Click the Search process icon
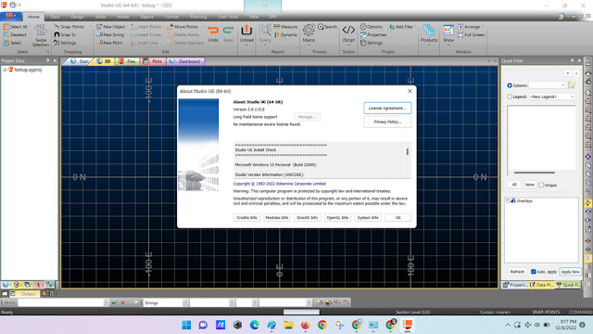The width and height of the screenshot is (593, 334). click(x=327, y=27)
